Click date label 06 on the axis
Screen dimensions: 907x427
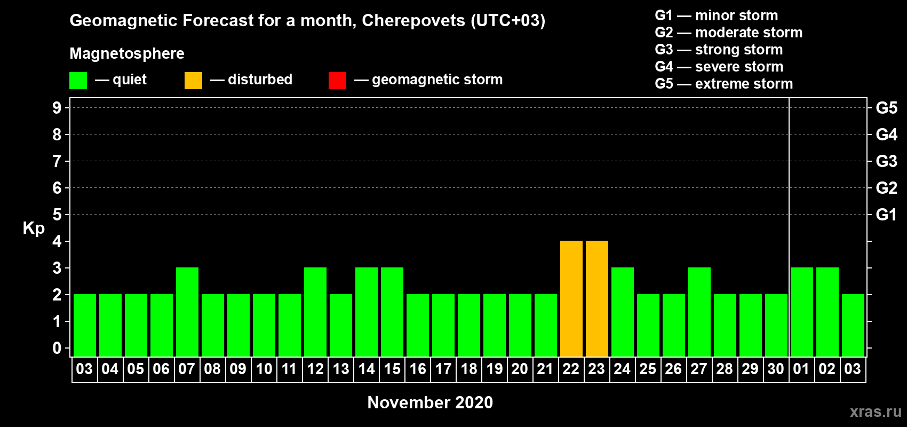(x=162, y=369)
